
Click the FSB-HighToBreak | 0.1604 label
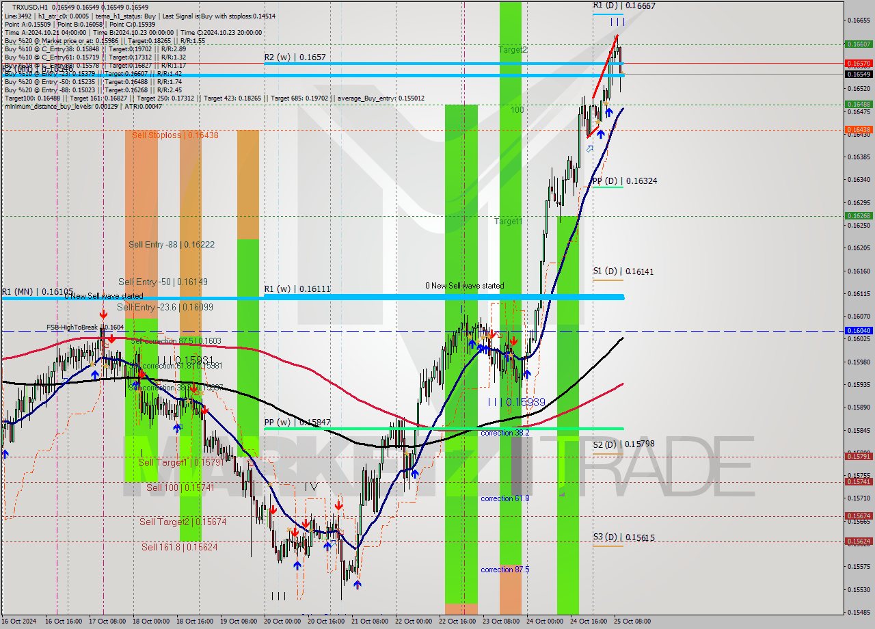point(85,327)
